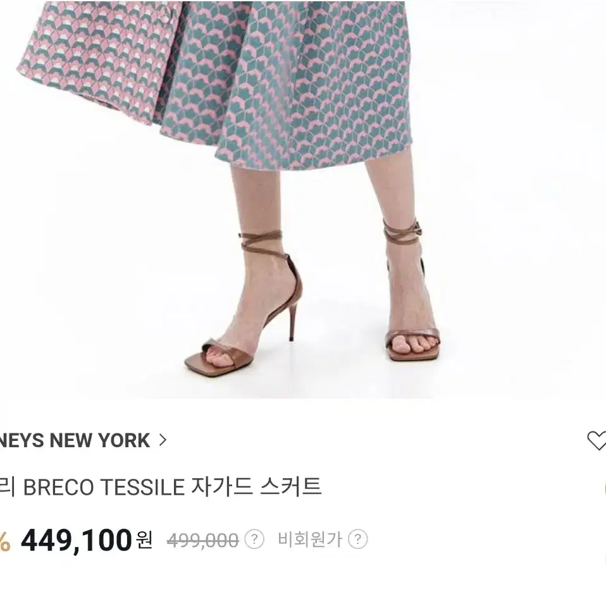Click the question mark beside 499,000 price
This screenshot has width=606, height=606.
(x=254, y=539)
